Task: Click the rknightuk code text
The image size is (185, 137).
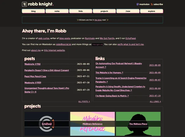Action: 97,44
